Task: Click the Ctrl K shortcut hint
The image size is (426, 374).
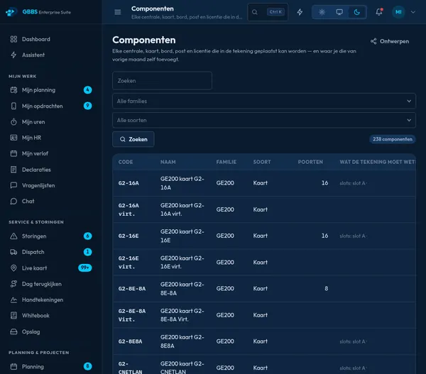Action: point(275,12)
